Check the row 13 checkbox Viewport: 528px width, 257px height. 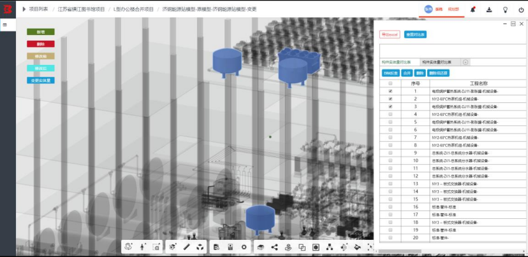tap(390, 184)
